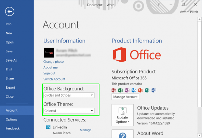This screenshot has width=202, height=138.
Task: Choose Save in the sidebar
Action: [9, 51]
